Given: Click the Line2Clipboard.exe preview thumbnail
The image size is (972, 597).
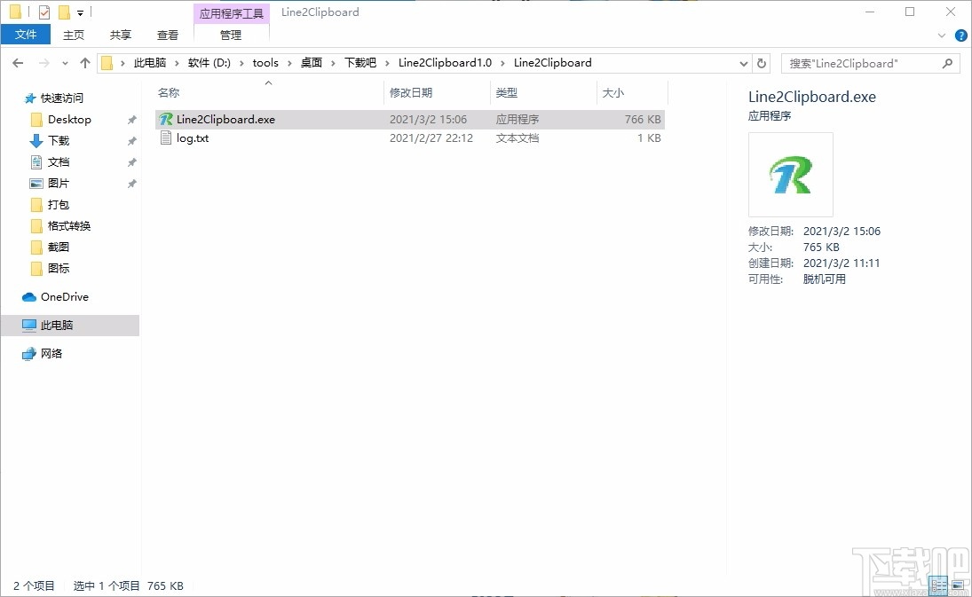Looking at the screenshot, I should [790, 175].
